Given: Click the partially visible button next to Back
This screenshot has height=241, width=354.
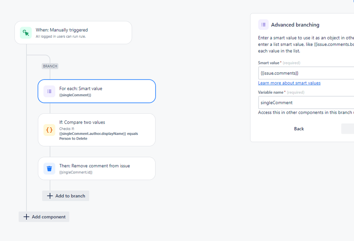Looking at the screenshot, I should coord(348,128).
